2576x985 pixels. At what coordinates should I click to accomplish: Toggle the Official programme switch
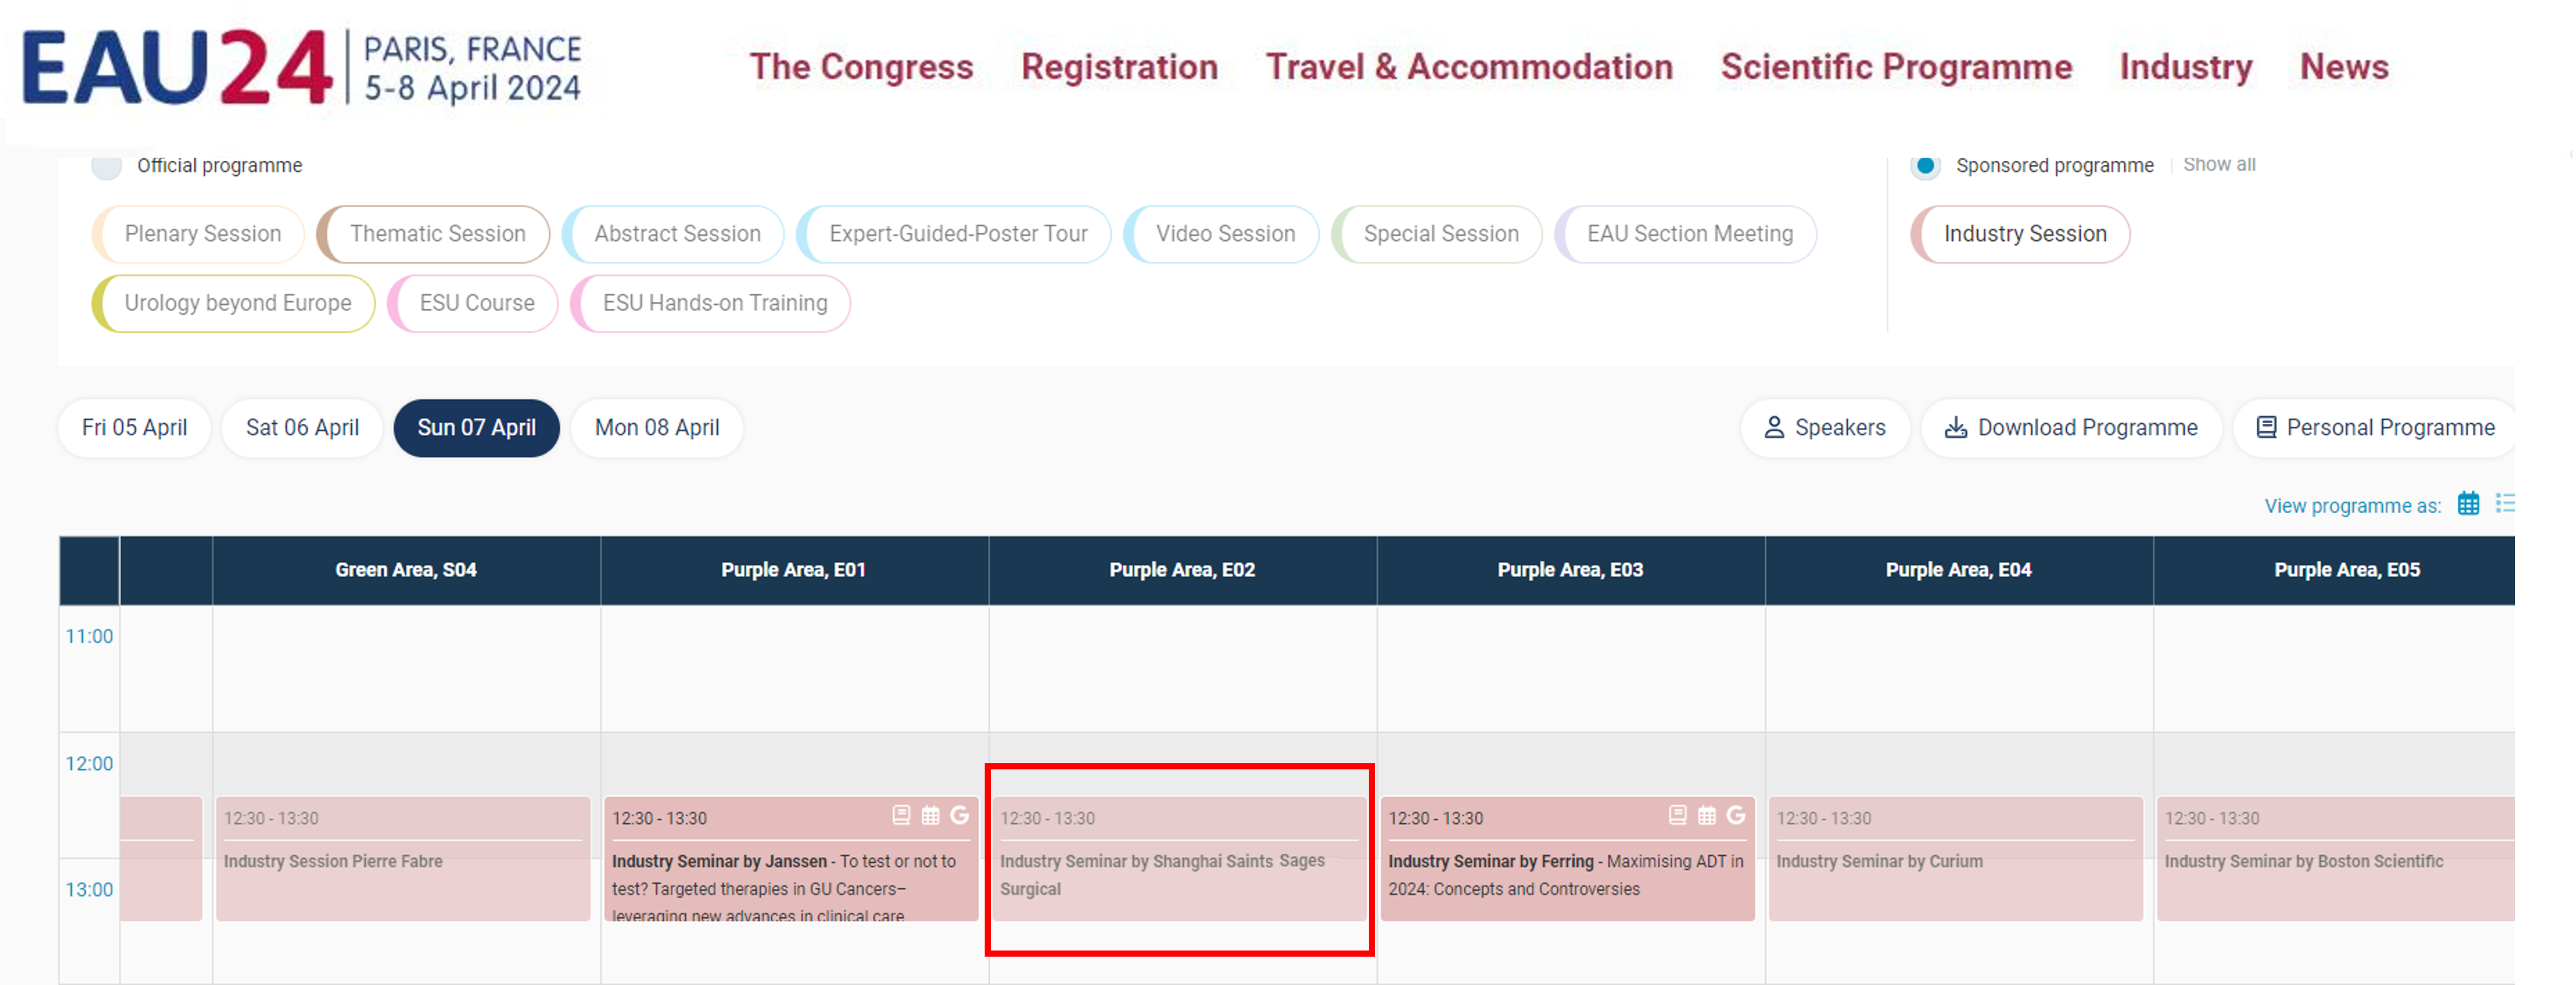coord(107,166)
